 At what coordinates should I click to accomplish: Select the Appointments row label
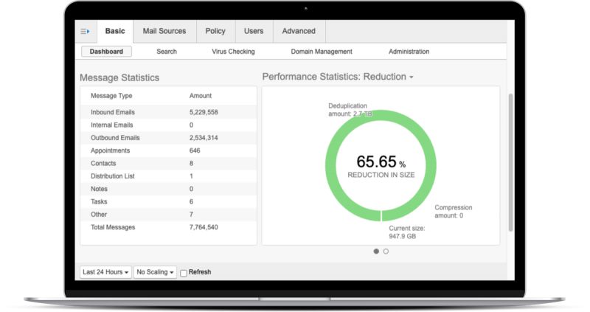(110, 150)
